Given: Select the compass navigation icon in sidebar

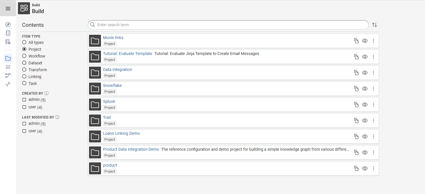Looking at the screenshot, I should point(8,24).
